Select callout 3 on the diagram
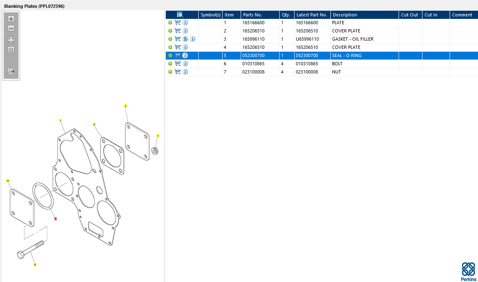This screenshot has height=282, width=478. [94, 124]
